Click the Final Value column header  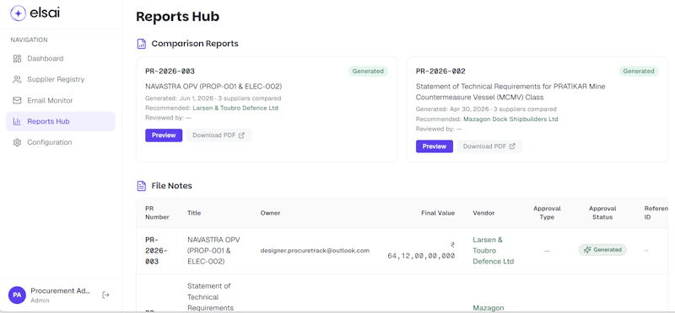[x=438, y=213]
